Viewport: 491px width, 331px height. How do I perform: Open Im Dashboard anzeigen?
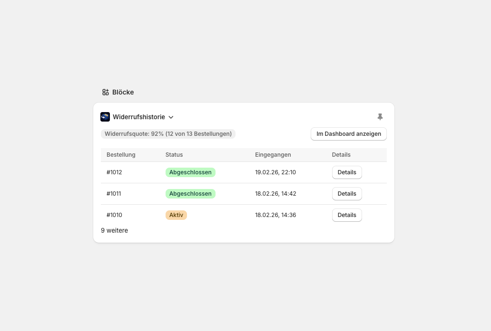point(348,134)
